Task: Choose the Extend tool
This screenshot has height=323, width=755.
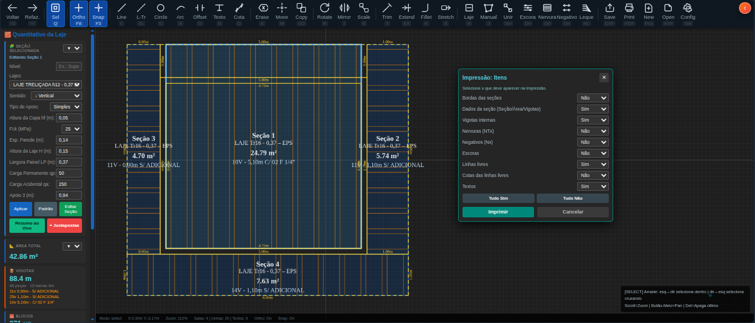Action: pyautogui.click(x=407, y=14)
